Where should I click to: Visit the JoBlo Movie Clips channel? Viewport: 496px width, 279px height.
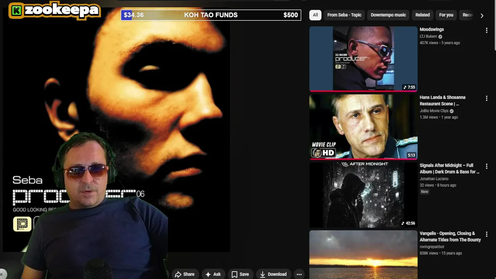click(434, 111)
